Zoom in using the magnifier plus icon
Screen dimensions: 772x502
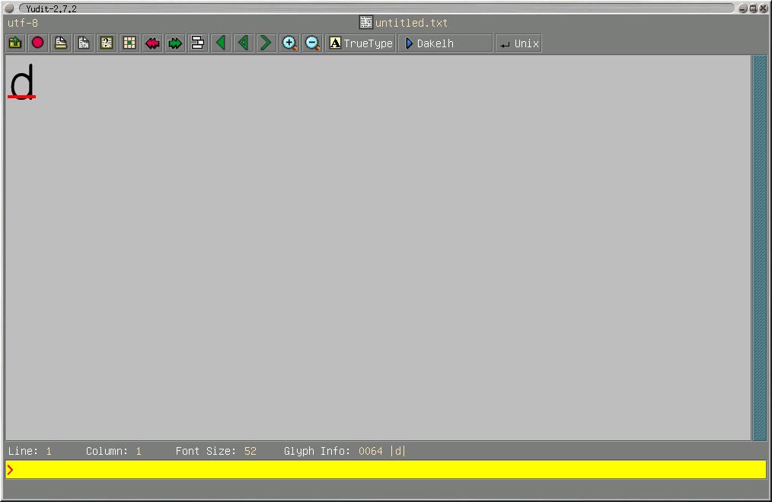(x=289, y=43)
